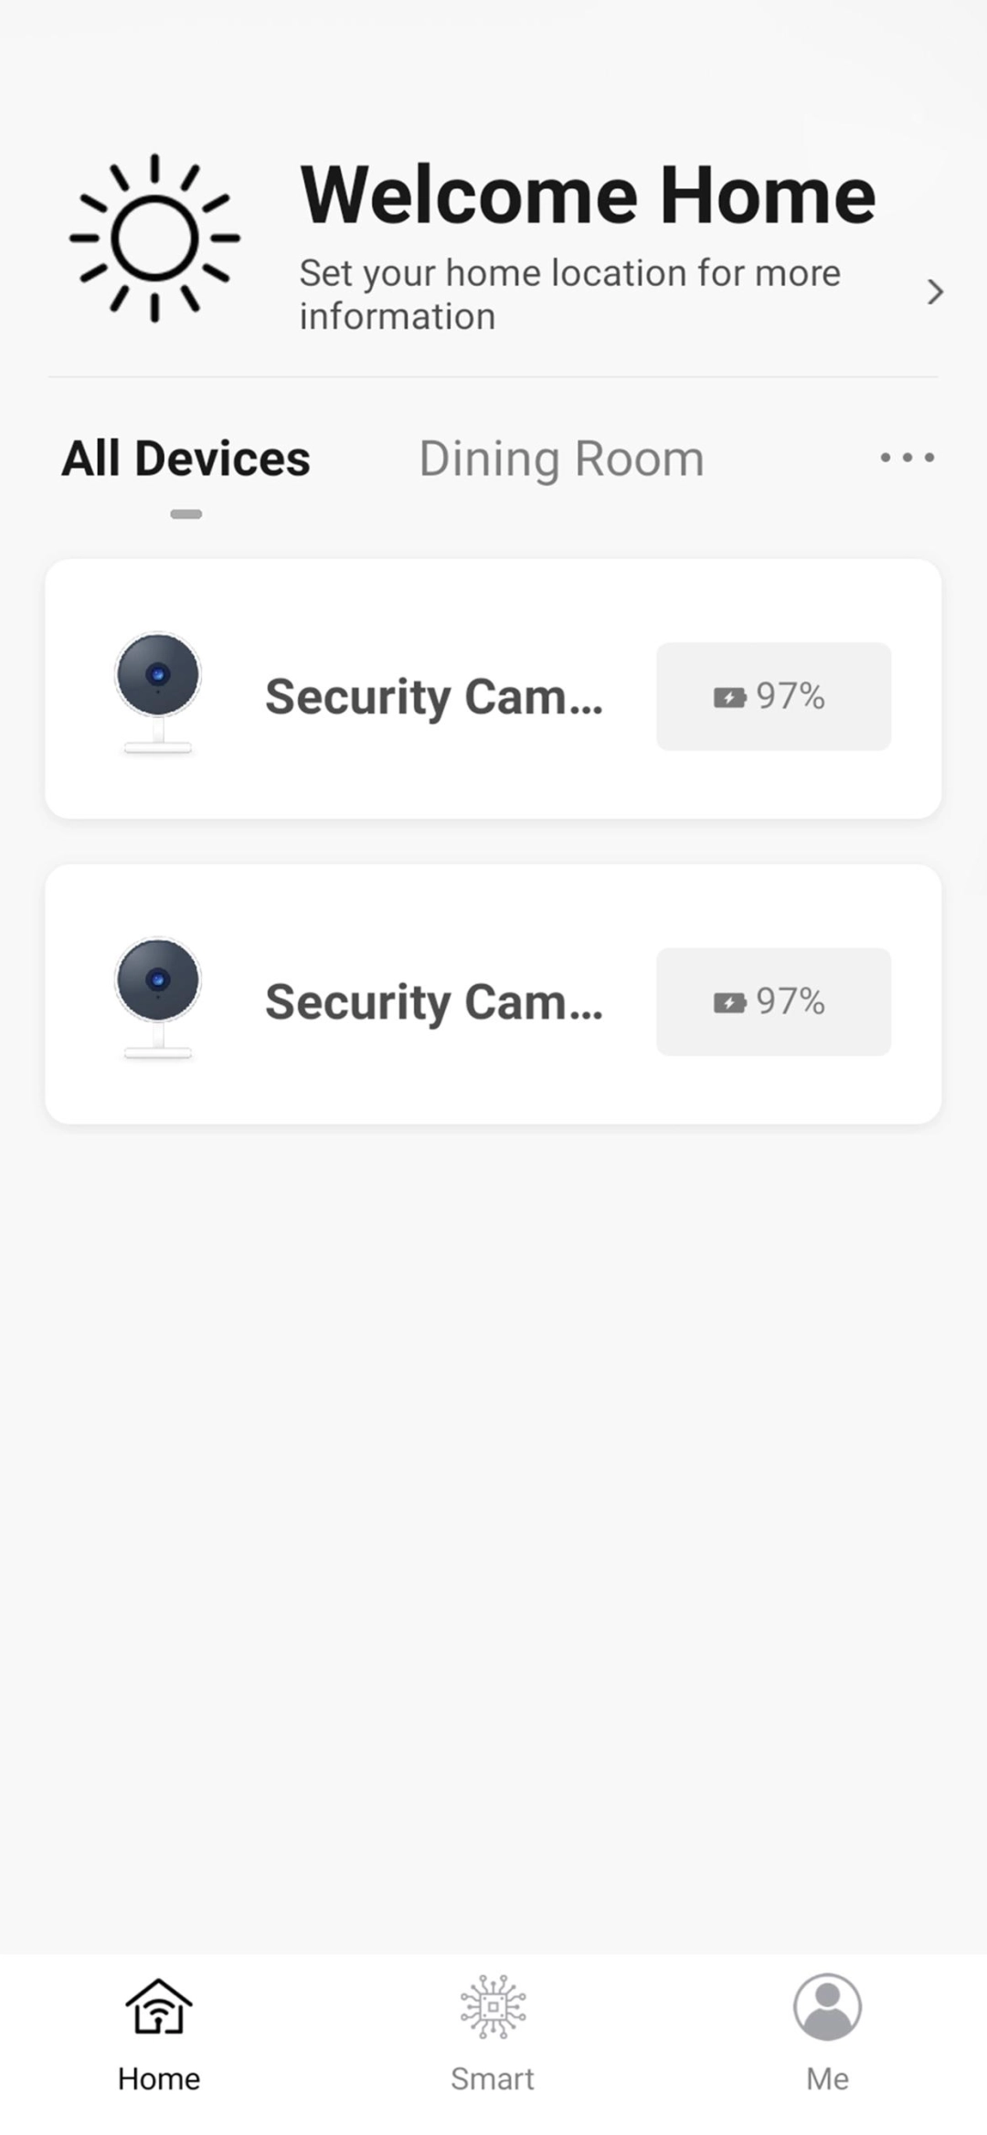Tap the first Security Camera thumbnail image

158,692
